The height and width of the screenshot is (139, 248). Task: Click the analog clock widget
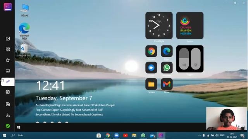[159, 25]
